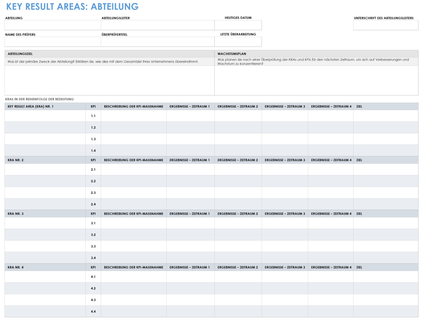
Task: Click the KRAS IN DER REIHENFOLGE DER BEDEUTUNG label
Action: tap(39, 99)
